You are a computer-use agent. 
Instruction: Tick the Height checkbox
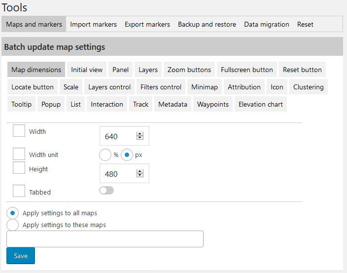19,167
